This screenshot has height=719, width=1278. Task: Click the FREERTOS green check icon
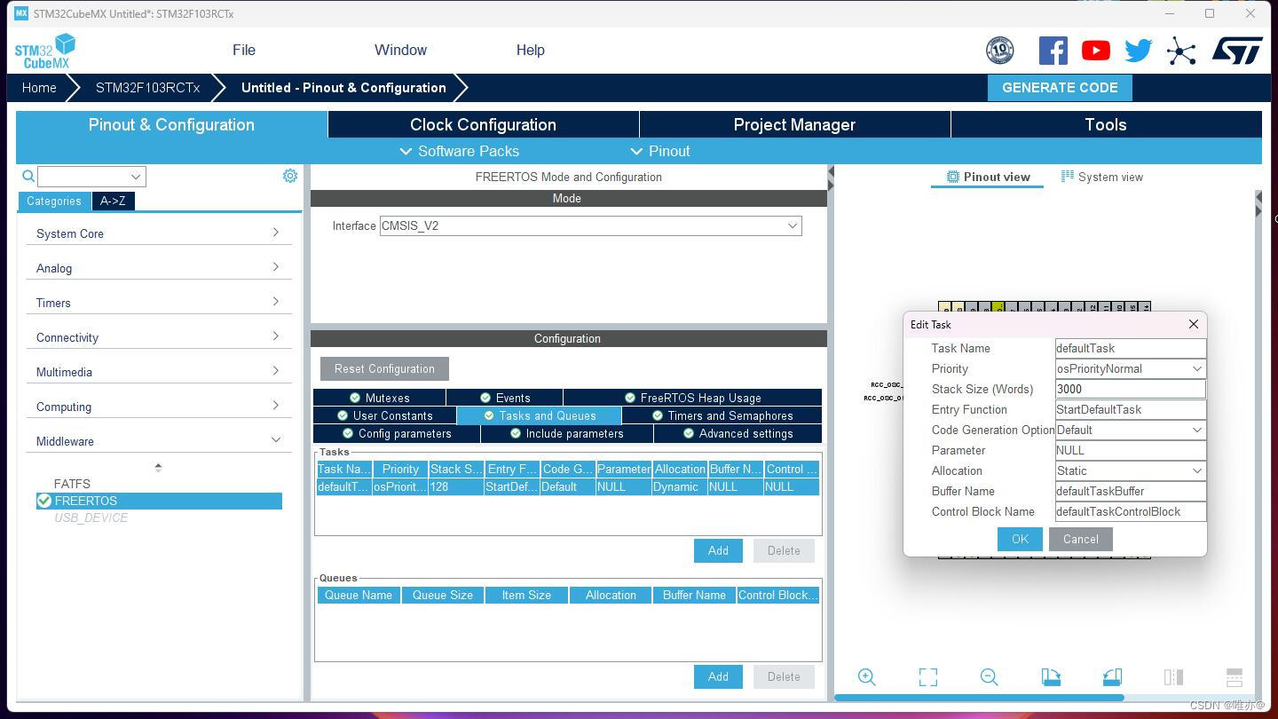(43, 501)
